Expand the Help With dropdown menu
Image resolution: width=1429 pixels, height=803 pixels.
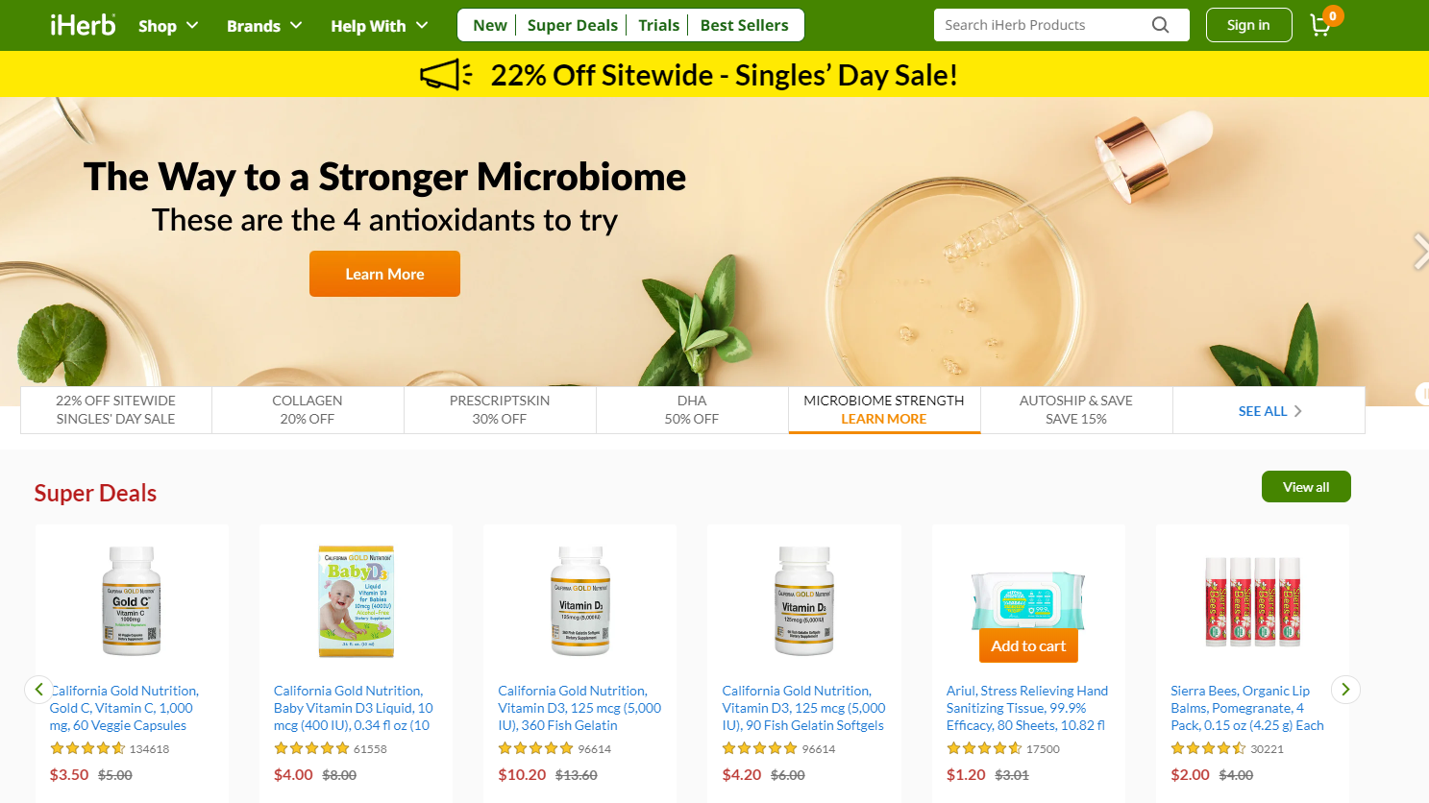(380, 26)
